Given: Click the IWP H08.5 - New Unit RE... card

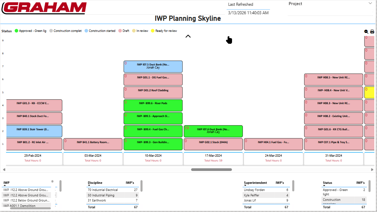Looking at the screenshot, I should [x=334, y=79].
